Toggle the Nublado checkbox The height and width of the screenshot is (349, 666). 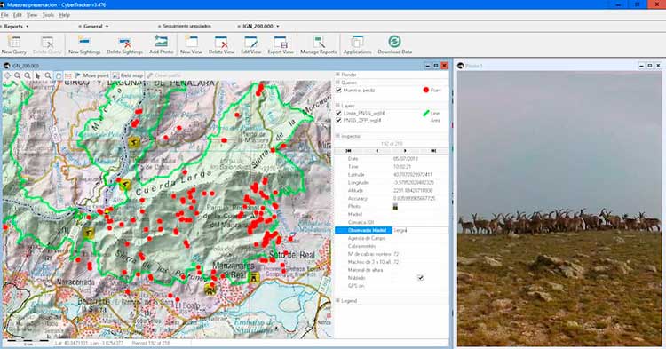click(x=421, y=278)
